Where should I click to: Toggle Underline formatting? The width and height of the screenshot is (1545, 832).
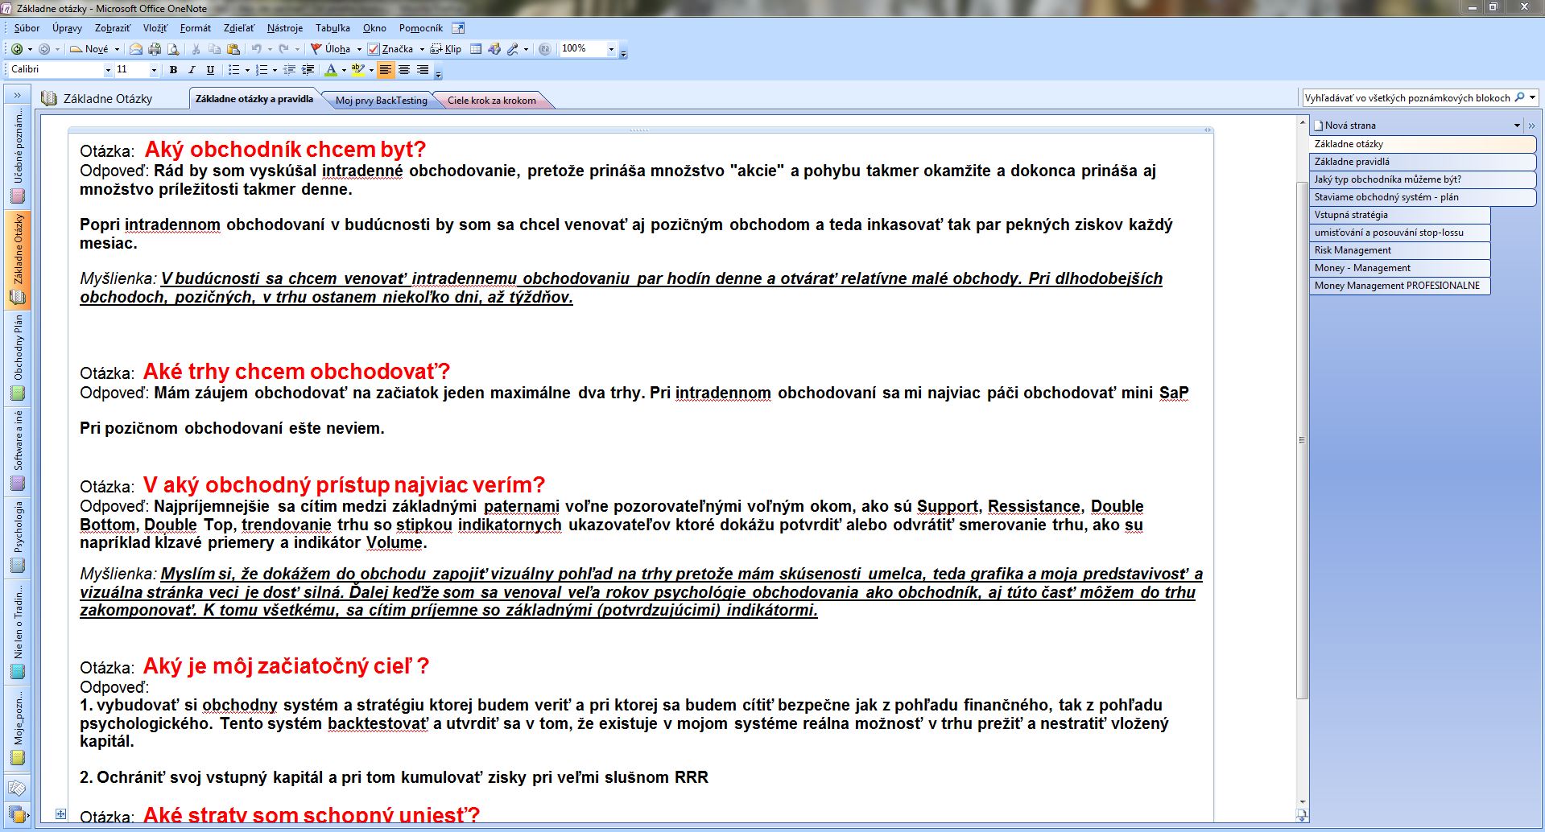click(210, 70)
